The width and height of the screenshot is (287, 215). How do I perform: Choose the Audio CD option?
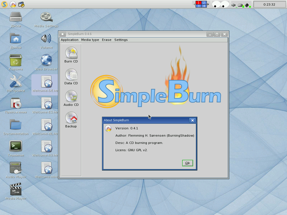coord(71,98)
